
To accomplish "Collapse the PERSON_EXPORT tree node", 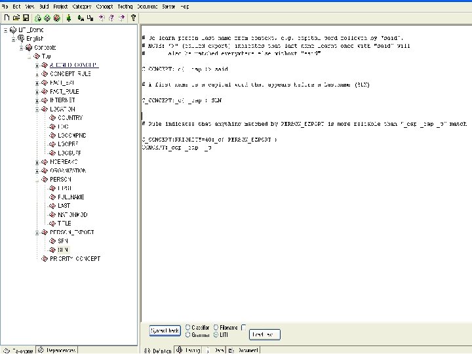I will tap(37, 233).
